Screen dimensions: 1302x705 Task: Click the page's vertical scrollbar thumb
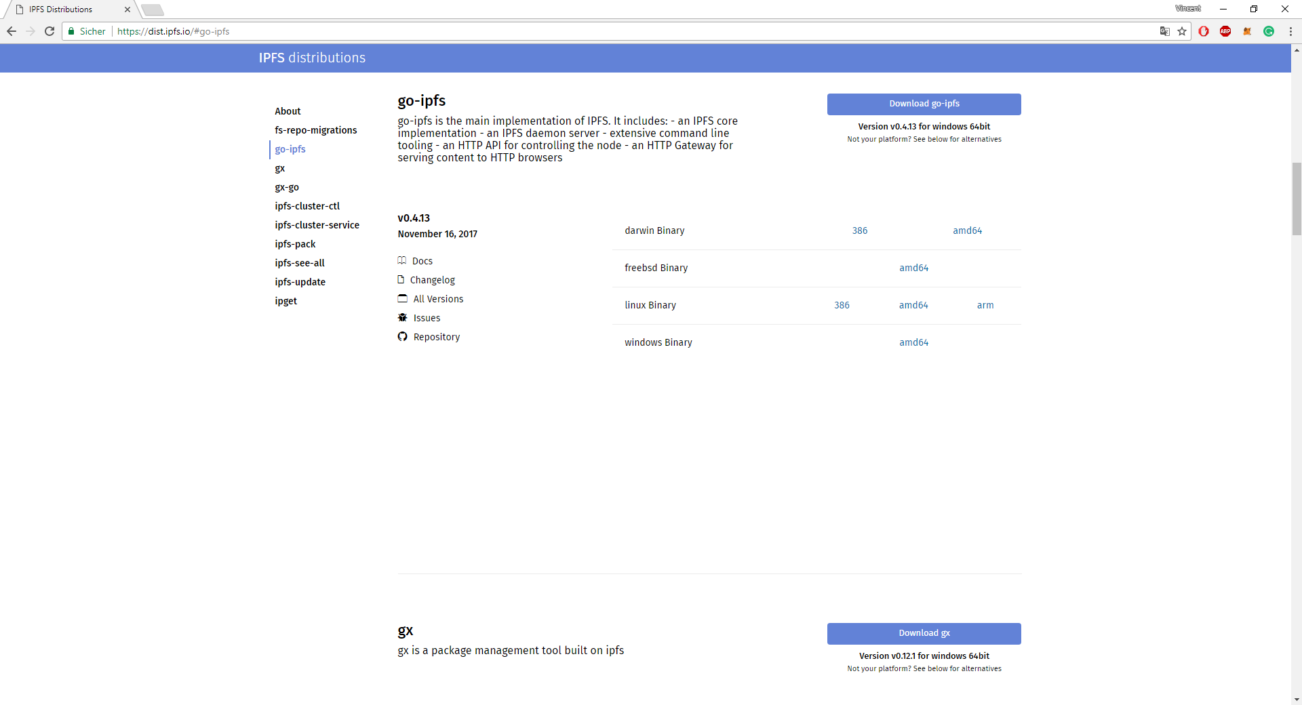tap(1297, 199)
